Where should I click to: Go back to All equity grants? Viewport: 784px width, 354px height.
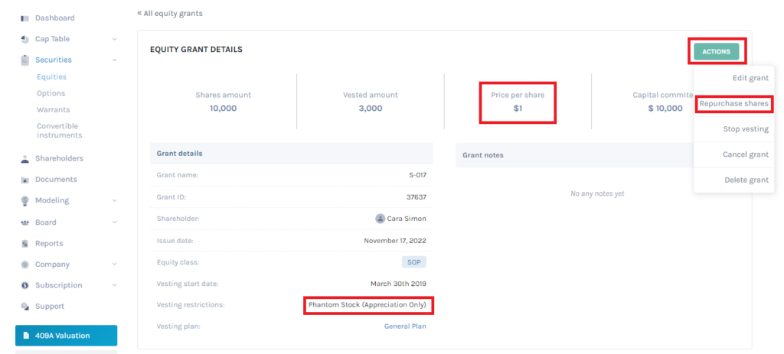click(170, 14)
